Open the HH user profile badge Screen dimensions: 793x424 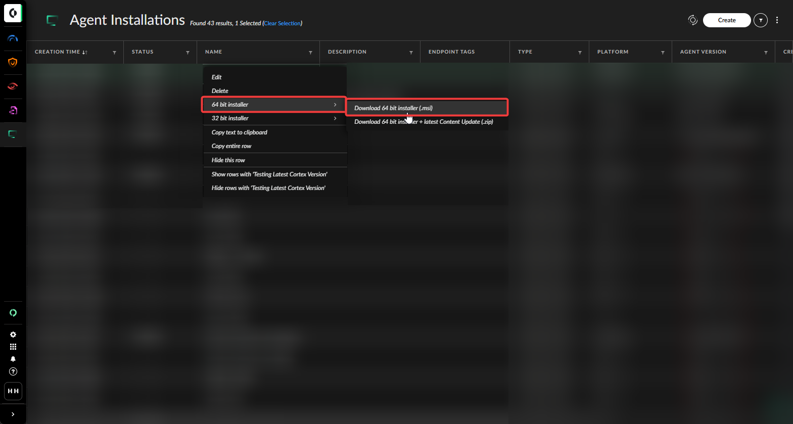coord(13,391)
